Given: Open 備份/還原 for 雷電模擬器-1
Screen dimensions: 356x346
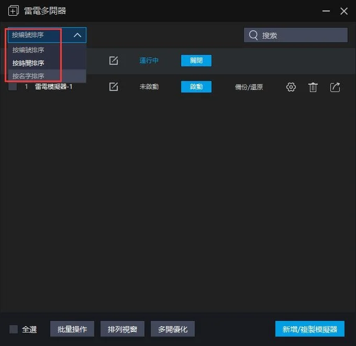Looking at the screenshot, I should click(249, 87).
